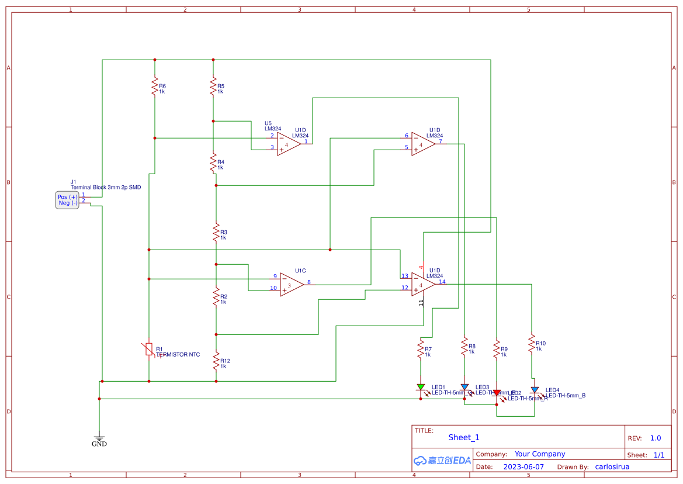Click the Your Company field
683x484 pixels.
(x=539, y=454)
